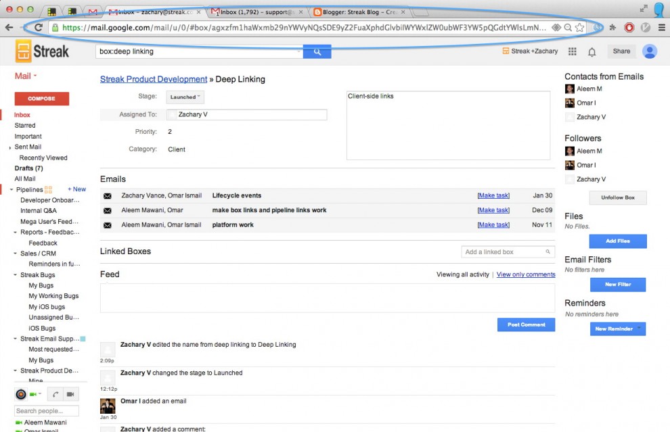This screenshot has width=670, height=432.
Task: Open My iOS bugs view
Action: pyautogui.click(x=47, y=307)
